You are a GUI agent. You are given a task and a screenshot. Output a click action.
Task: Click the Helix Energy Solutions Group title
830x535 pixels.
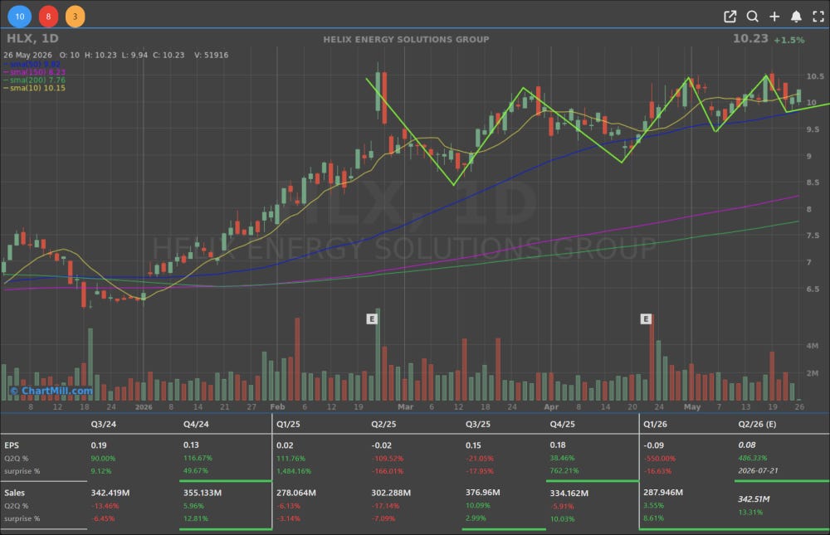coord(406,39)
